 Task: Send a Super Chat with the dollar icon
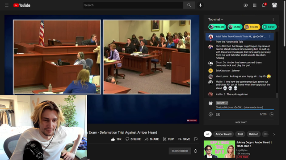[x=218, y=114]
